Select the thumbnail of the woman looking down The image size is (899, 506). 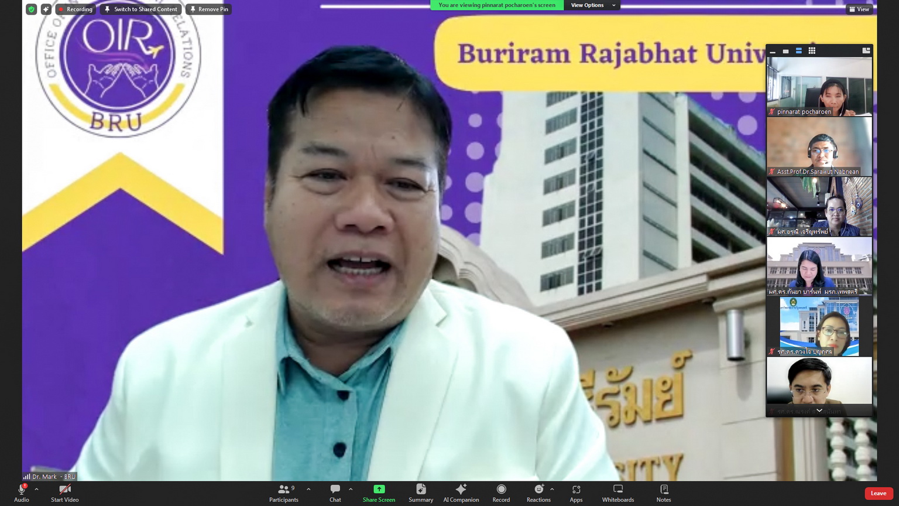819,266
